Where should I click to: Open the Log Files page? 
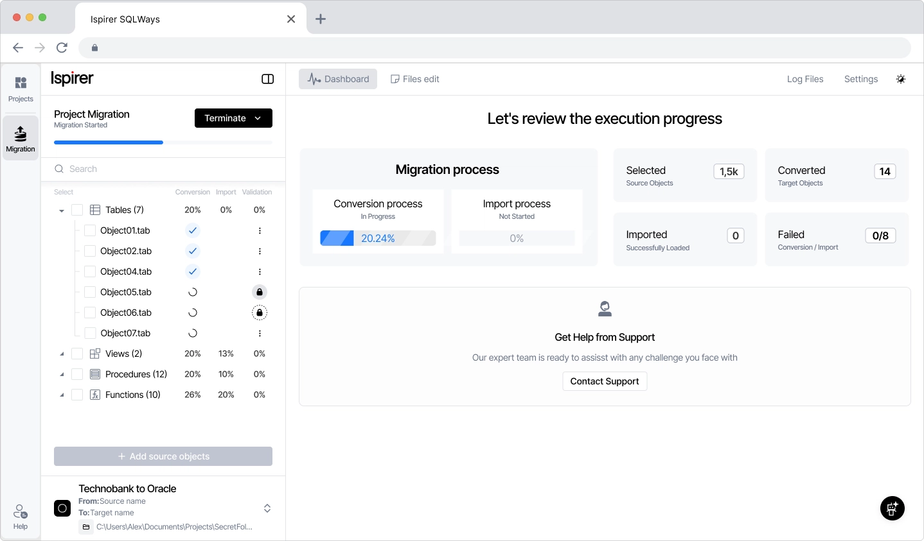[805, 79]
